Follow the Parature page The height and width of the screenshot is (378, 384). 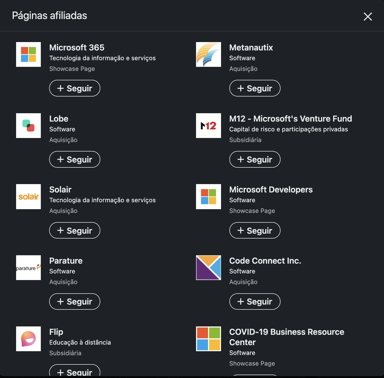coord(75,301)
